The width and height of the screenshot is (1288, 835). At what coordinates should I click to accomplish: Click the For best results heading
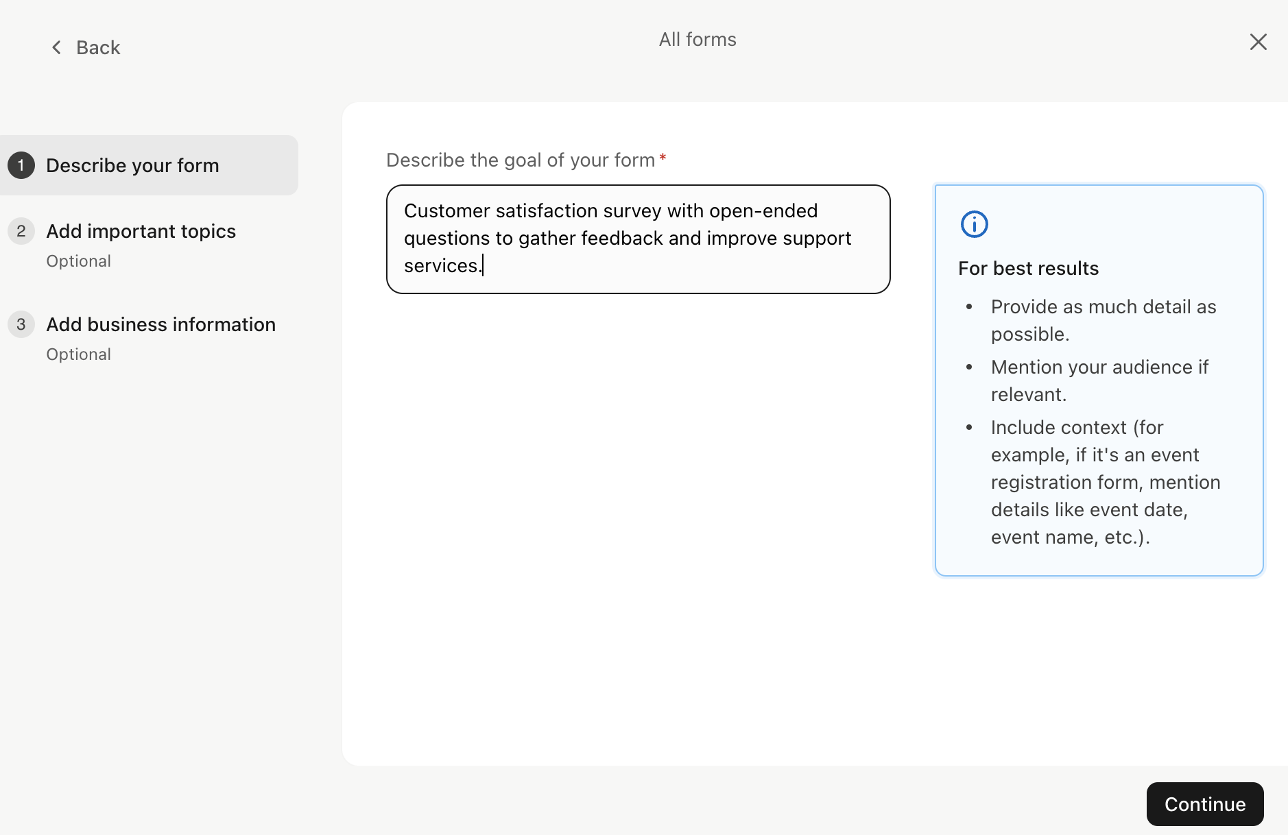tap(1028, 268)
